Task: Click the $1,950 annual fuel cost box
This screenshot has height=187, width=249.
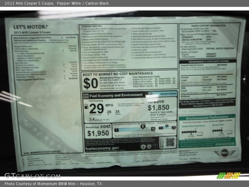Action: pos(98,131)
